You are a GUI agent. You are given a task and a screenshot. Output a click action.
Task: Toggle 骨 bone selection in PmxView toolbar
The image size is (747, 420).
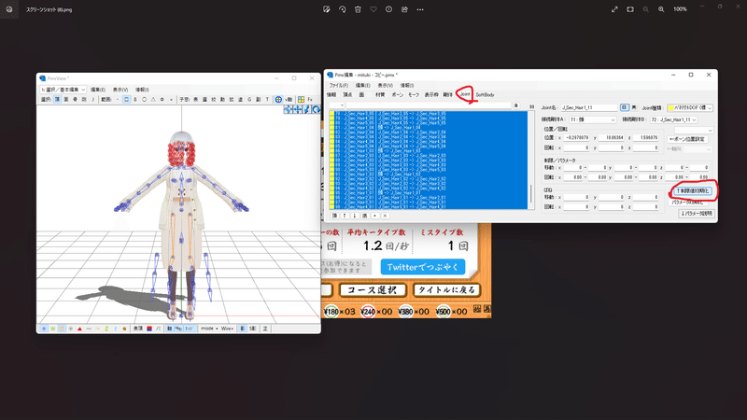tap(76, 100)
